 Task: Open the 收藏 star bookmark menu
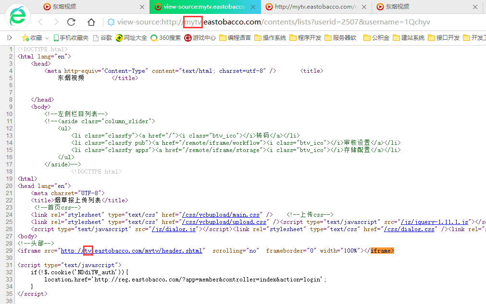coord(32,38)
